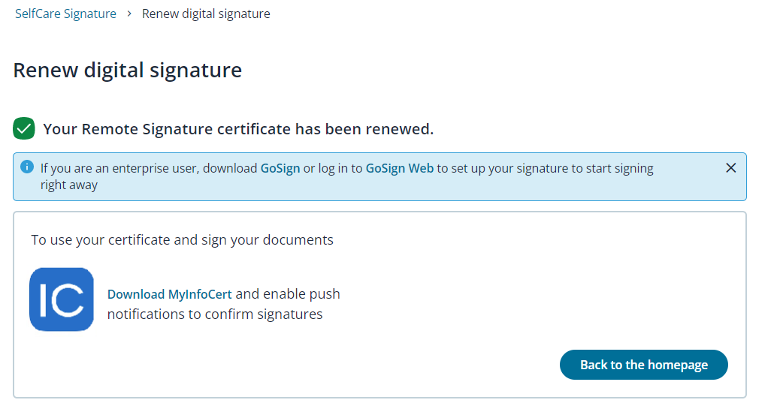The width and height of the screenshot is (780, 415).
Task: Click the large Renew digital signature heading
Action: (127, 70)
